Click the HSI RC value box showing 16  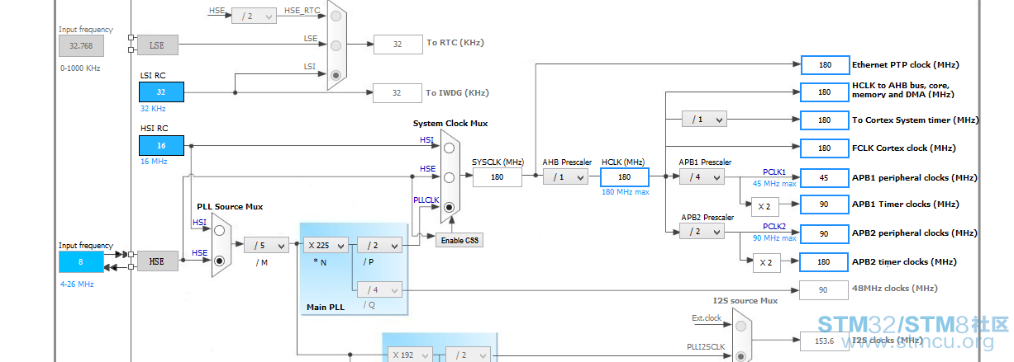(x=161, y=146)
